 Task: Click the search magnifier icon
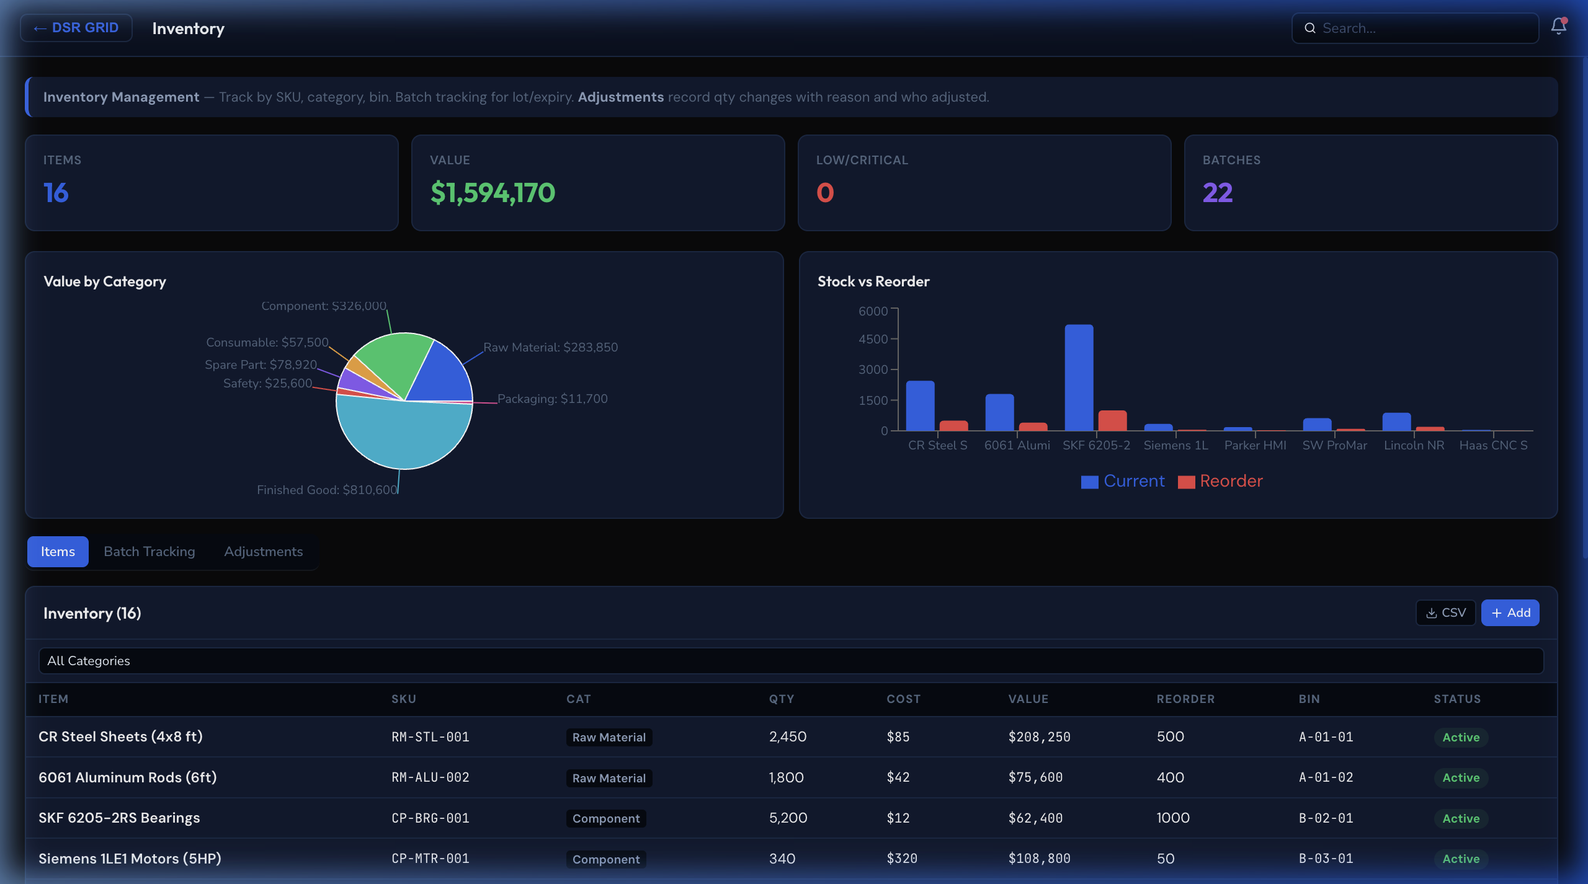(1311, 28)
